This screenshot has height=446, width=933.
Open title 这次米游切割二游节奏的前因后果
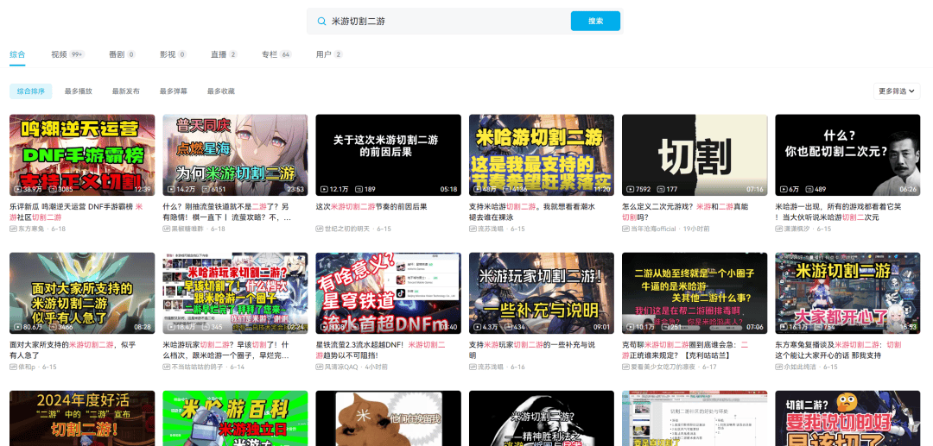point(371,207)
